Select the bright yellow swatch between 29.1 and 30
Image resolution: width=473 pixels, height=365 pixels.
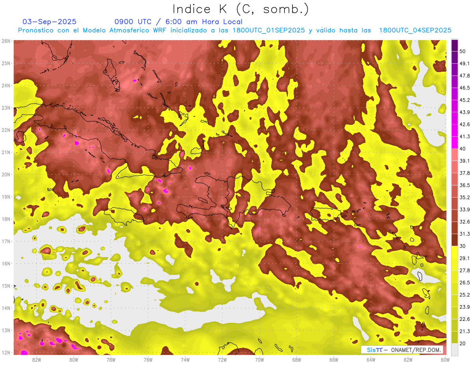[454, 252]
